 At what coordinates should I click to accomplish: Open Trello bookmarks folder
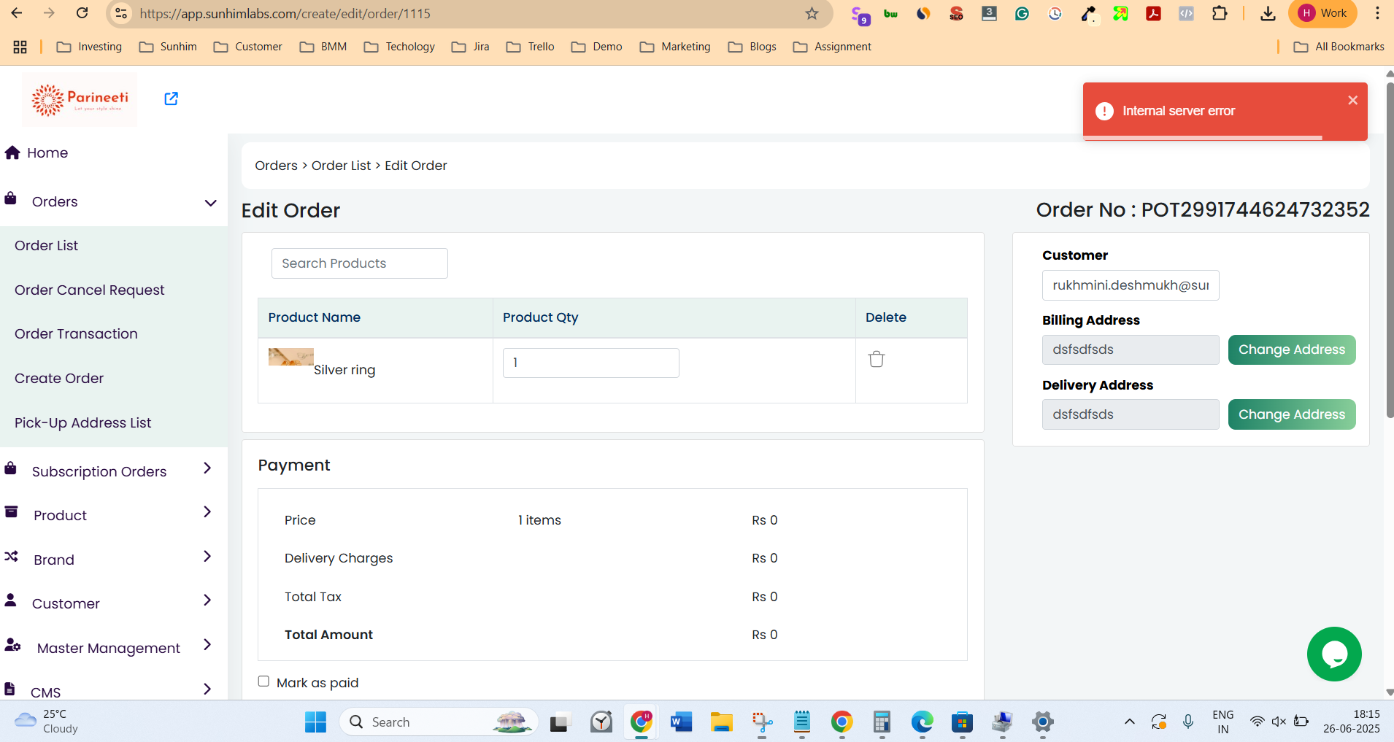[x=531, y=47]
